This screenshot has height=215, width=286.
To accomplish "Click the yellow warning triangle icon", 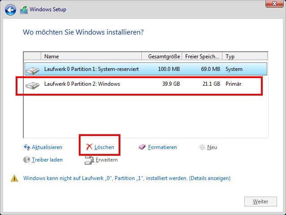I will click(x=14, y=178).
